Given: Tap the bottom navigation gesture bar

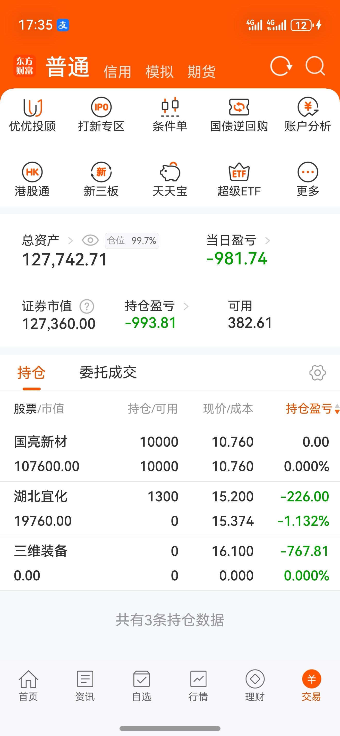Looking at the screenshot, I should [x=170, y=728].
